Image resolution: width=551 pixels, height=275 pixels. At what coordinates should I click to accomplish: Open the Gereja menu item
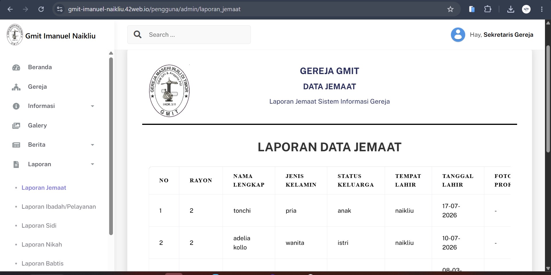[x=37, y=87]
